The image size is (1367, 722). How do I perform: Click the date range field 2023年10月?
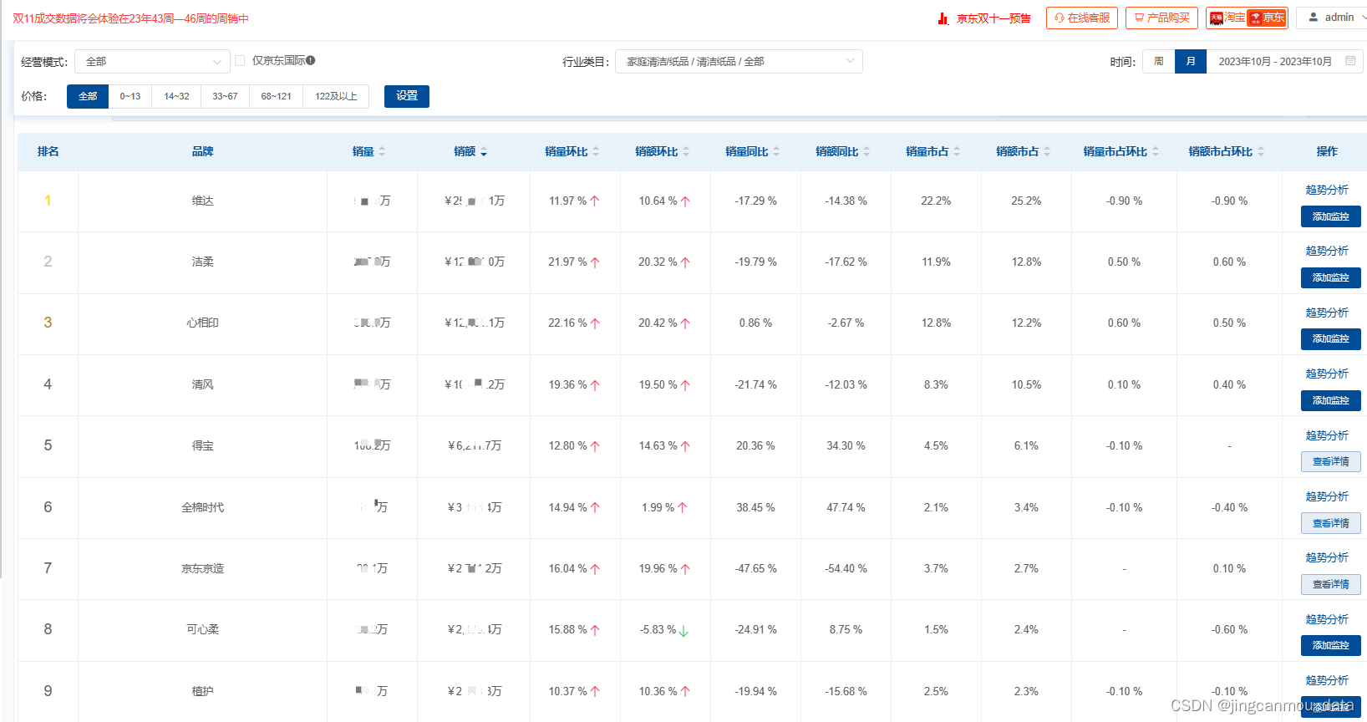[x=1285, y=61]
